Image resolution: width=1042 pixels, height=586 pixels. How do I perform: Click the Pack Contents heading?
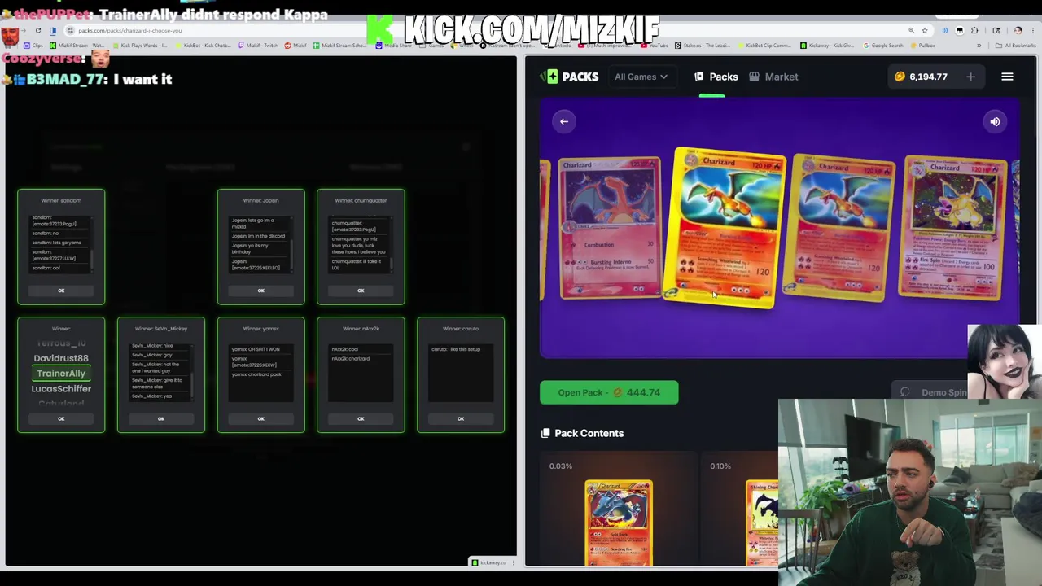point(589,433)
